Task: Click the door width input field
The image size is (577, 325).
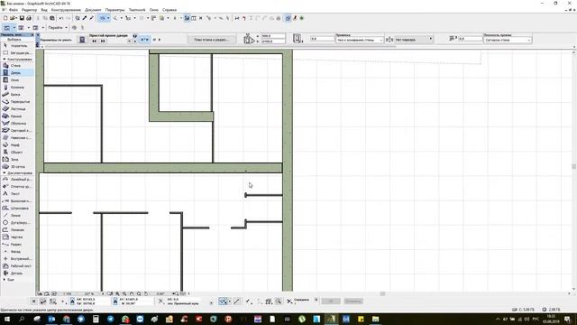Action: (x=272, y=36)
